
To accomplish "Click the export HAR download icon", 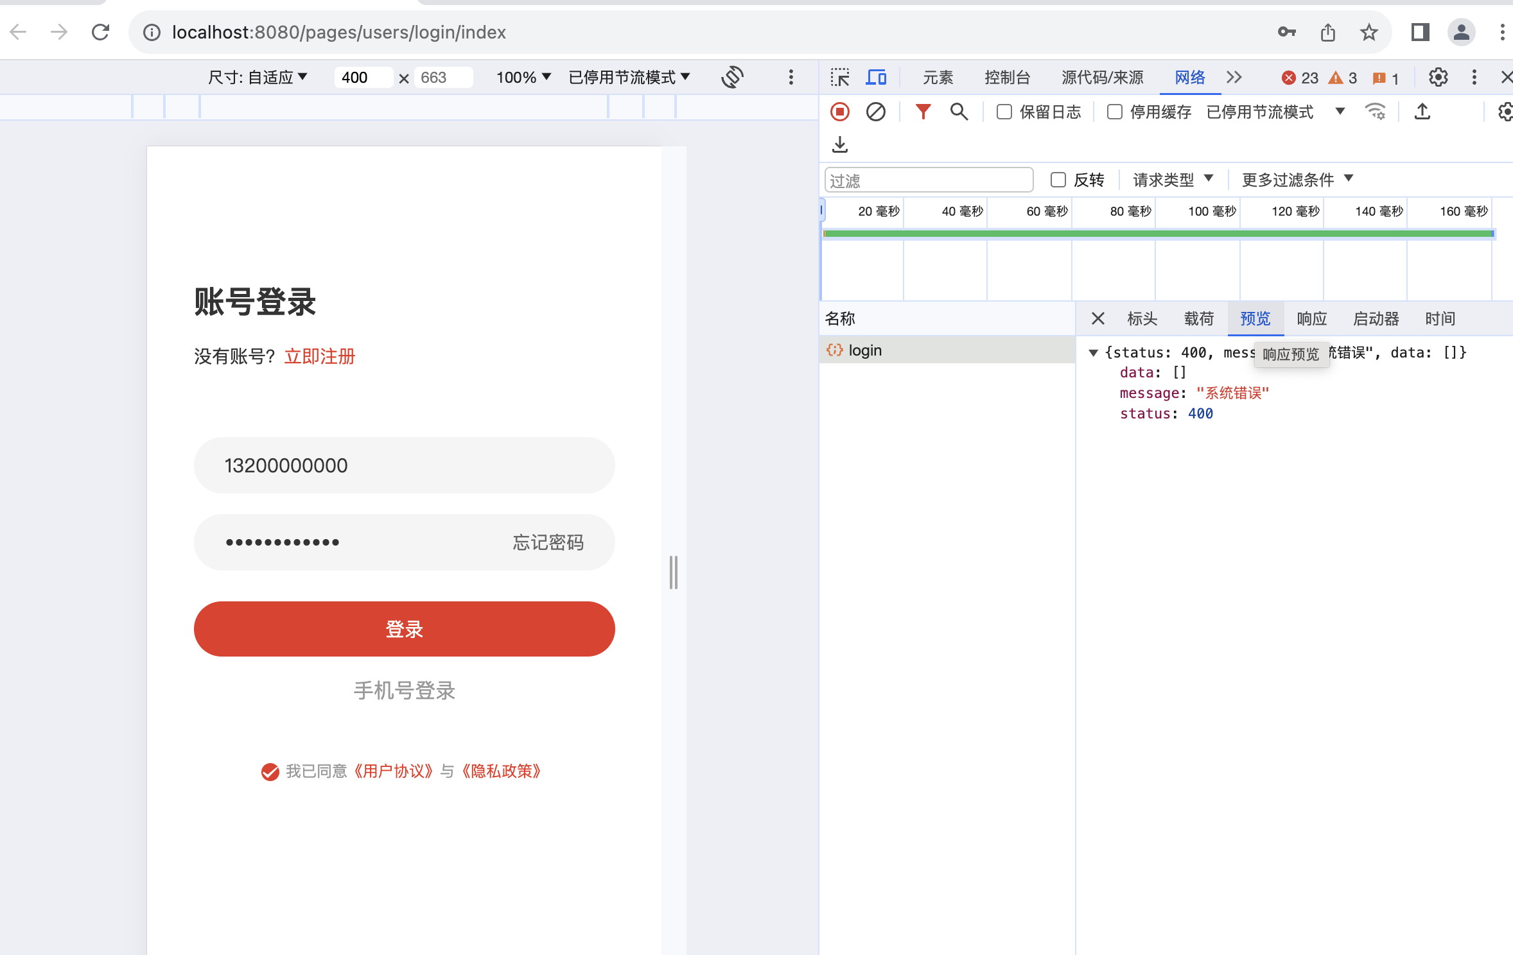I will point(840,144).
